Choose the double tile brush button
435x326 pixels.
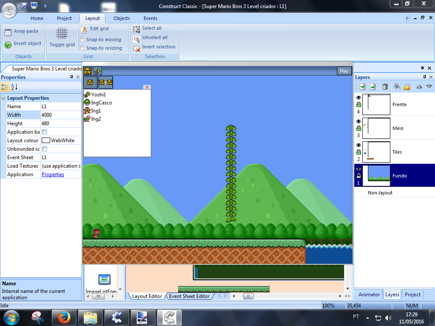click(x=105, y=82)
